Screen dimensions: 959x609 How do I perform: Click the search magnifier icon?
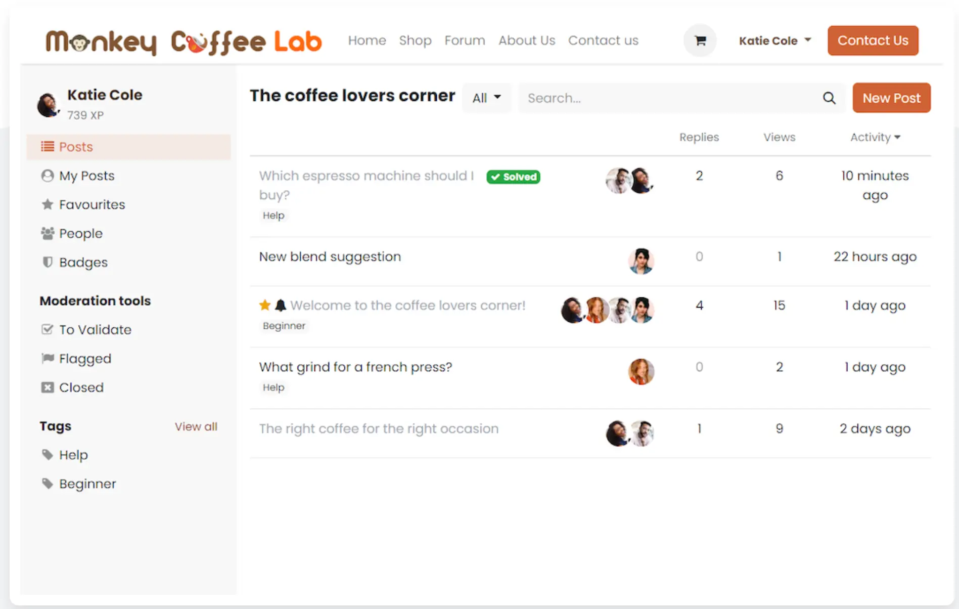[x=829, y=98]
